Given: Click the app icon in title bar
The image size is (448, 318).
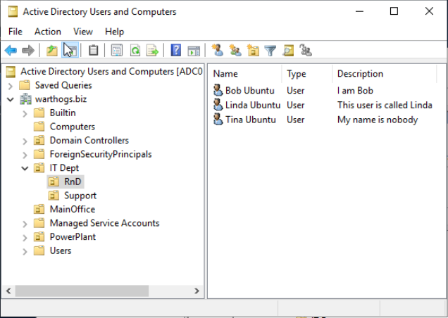Looking at the screenshot, I should point(13,12).
